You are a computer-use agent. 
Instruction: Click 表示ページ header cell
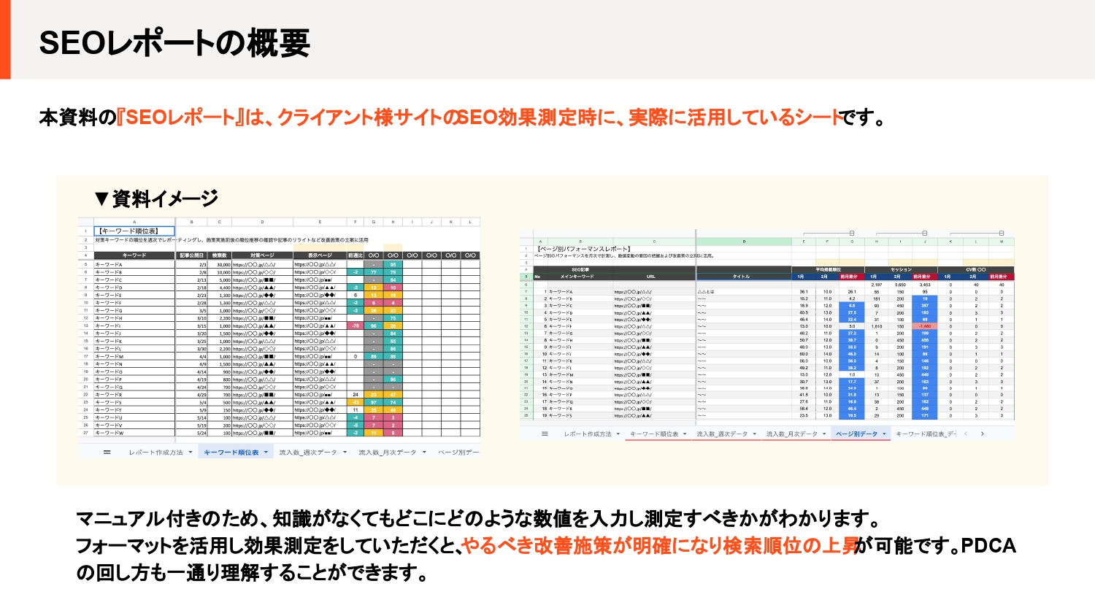(320, 255)
